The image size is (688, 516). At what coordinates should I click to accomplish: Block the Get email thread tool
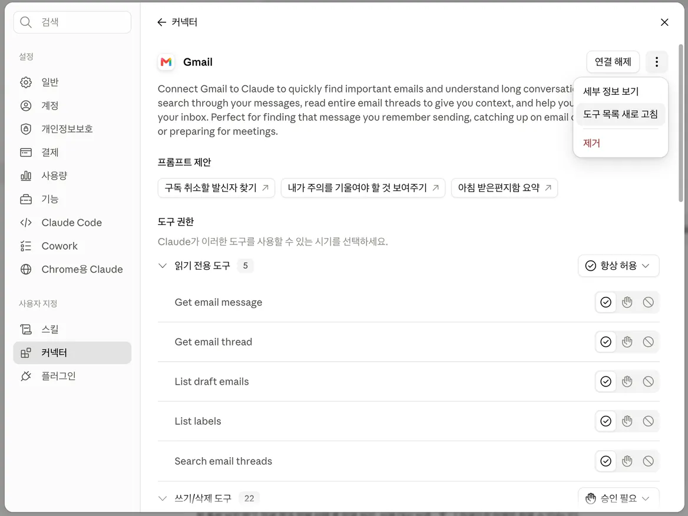(x=648, y=342)
